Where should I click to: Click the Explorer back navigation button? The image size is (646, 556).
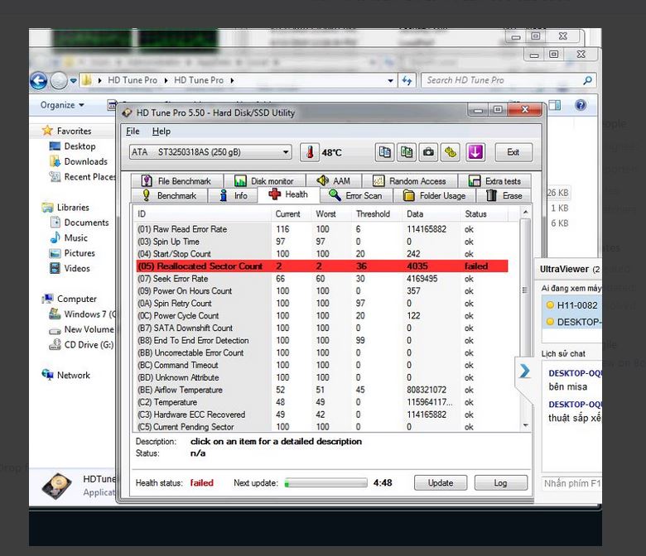(39, 80)
